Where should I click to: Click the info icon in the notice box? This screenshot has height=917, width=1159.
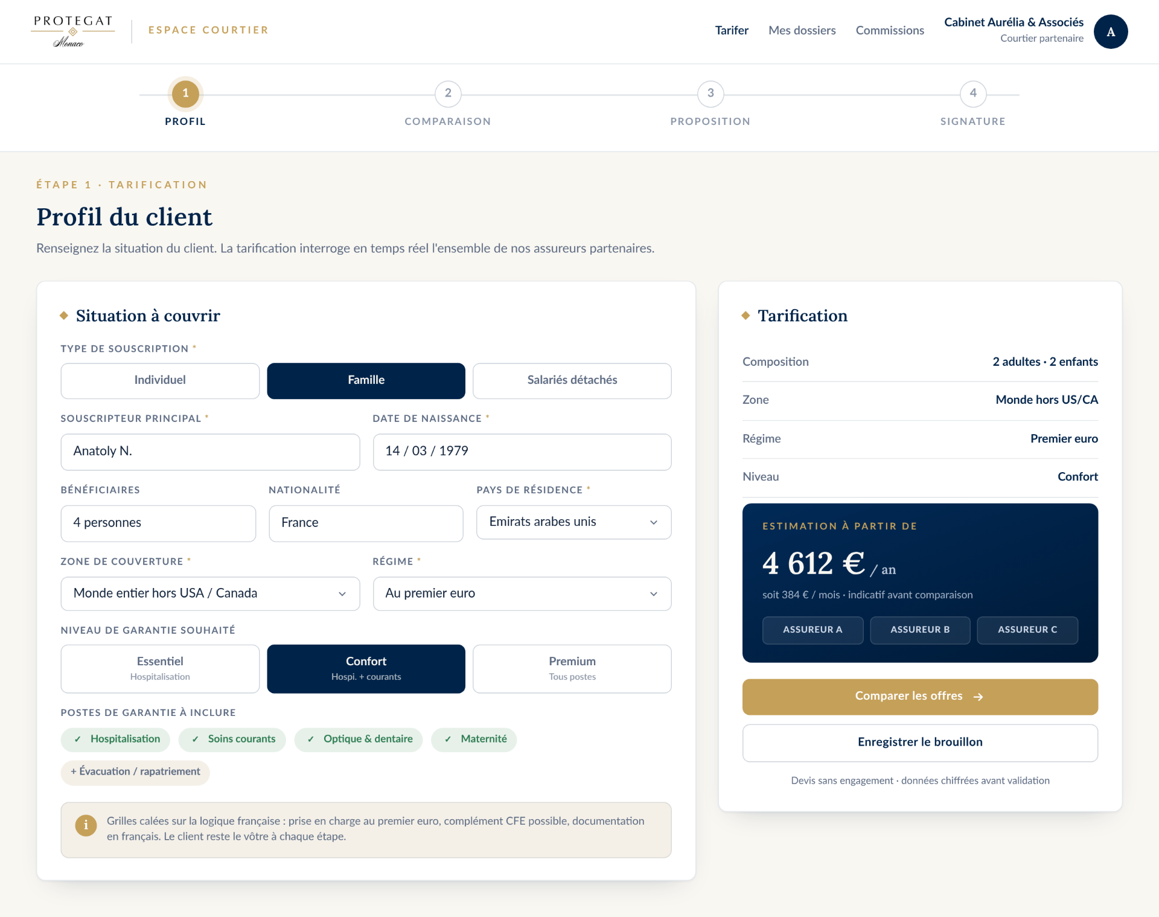click(x=86, y=825)
